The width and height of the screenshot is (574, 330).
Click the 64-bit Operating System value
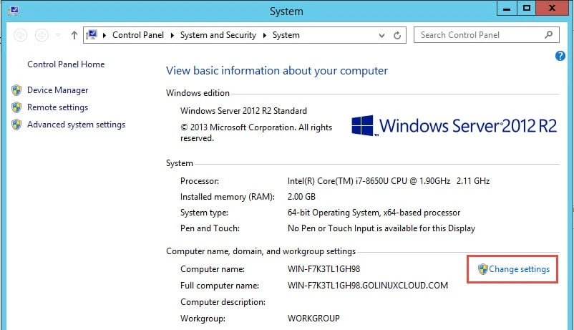(374, 213)
